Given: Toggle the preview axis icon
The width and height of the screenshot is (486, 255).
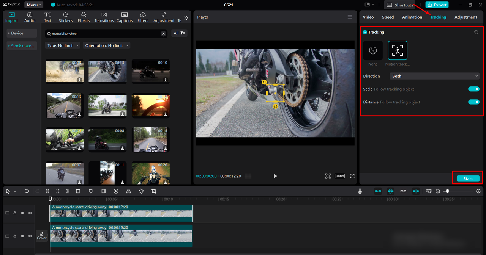Looking at the screenshot, I should [x=416, y=191].
